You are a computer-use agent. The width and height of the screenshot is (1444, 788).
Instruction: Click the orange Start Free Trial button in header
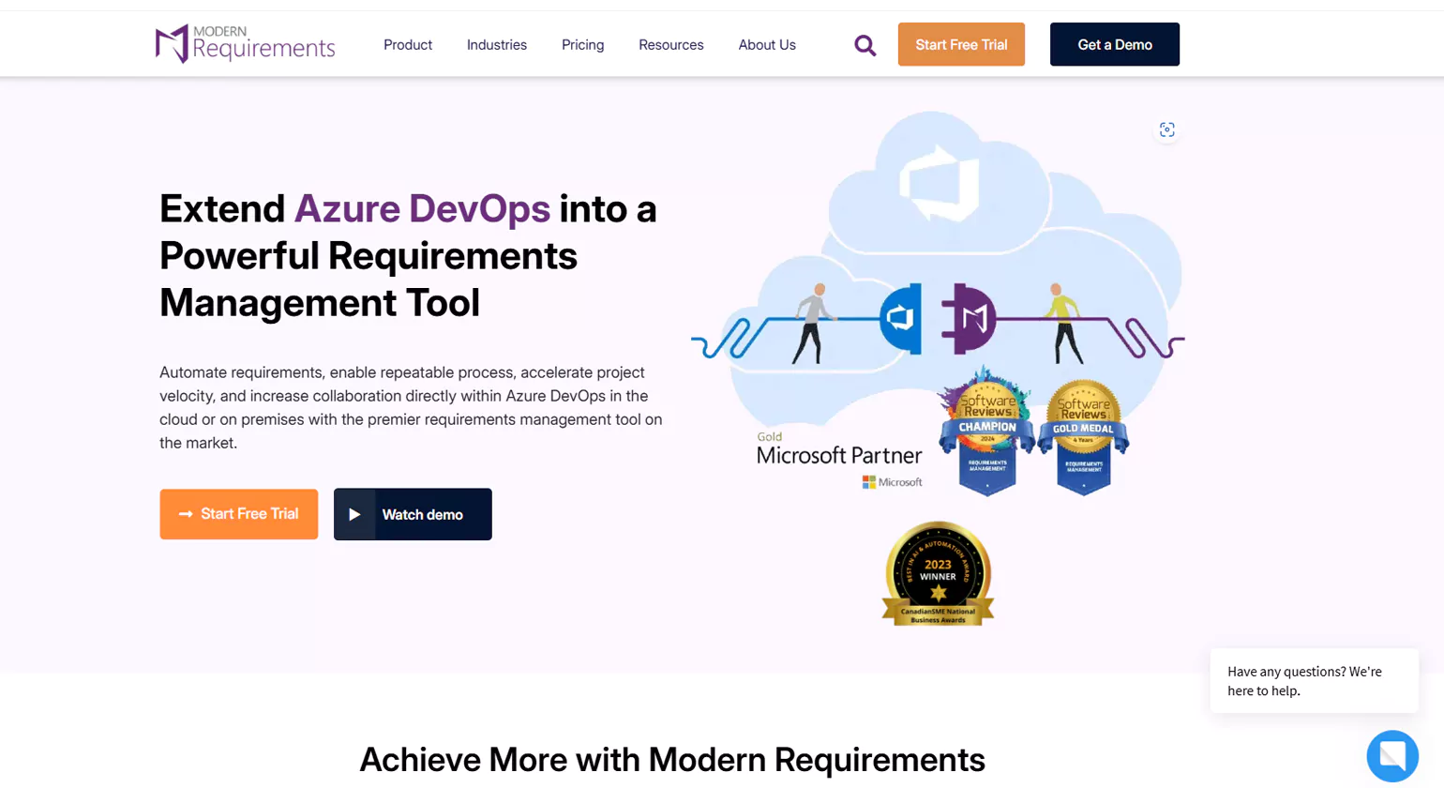click(x=960, y=44)
